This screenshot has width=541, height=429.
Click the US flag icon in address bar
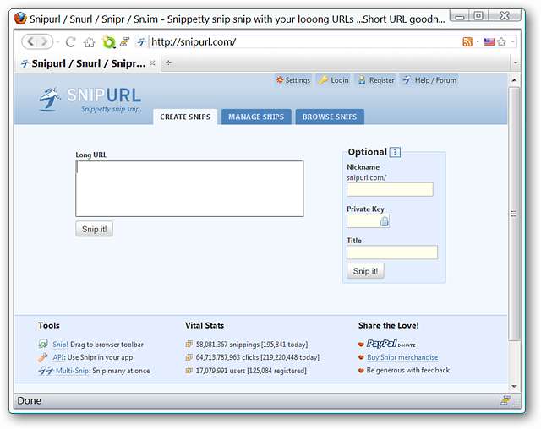click(489, 42)
